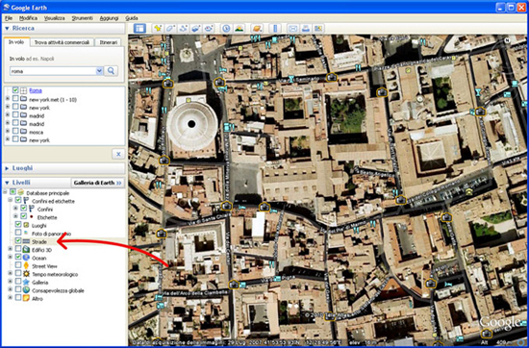529x348 pixels.
Task: Select the add polygon tool
Action: click(170, 29)
